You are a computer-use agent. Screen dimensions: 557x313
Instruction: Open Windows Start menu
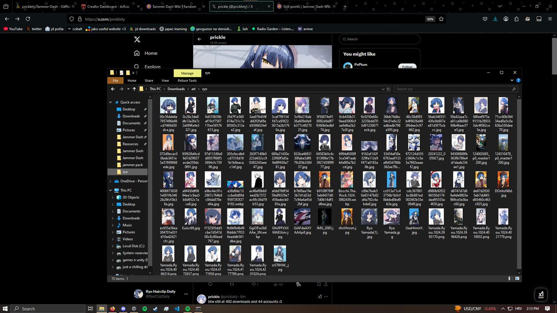[6, 308]
